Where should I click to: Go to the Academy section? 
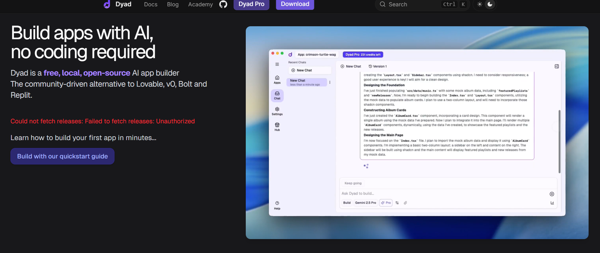(200, 4)
